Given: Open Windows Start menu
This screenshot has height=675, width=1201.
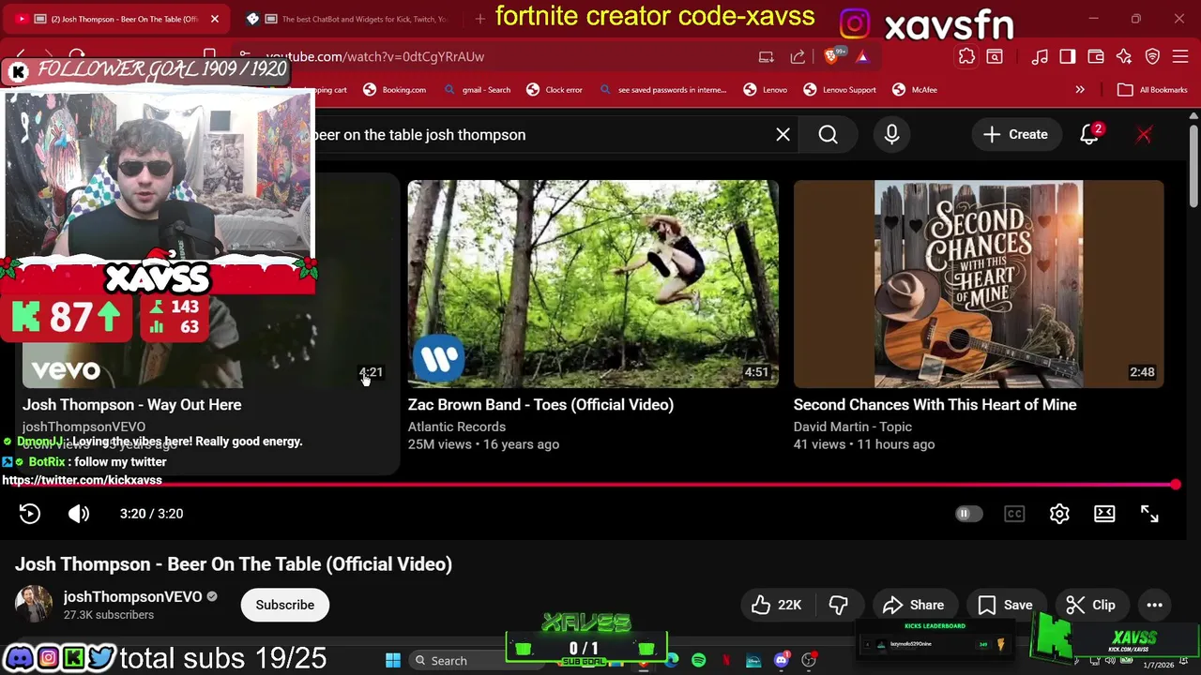Looking at the screenshot, I should pyautogui.click(x=393, y=660).
